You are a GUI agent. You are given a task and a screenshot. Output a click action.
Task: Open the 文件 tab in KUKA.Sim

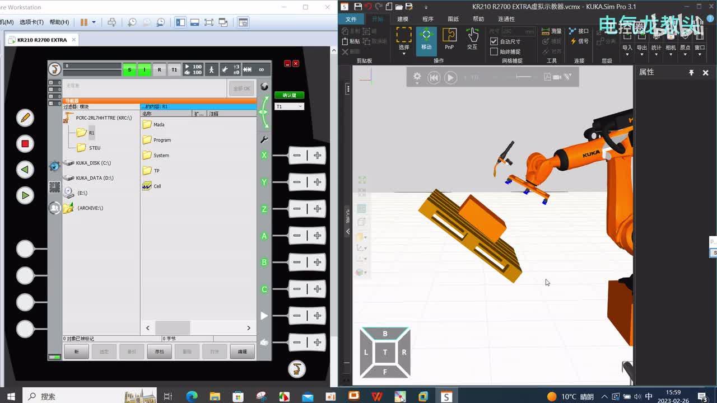[351, 19]
